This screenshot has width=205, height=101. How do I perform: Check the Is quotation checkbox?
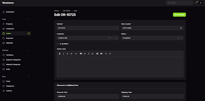(58, 44)
